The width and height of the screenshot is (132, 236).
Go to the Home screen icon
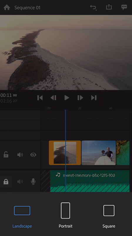pyautogui.click(x=7, y=7)
